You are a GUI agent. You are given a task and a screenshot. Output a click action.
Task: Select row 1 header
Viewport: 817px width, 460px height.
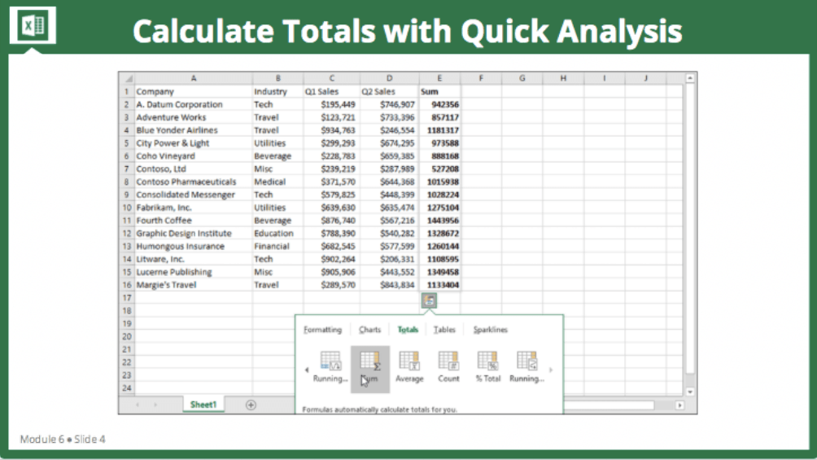pyautogui.click(x=127, y=91)
